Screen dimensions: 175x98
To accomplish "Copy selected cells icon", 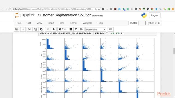I will tap(35, 29).
